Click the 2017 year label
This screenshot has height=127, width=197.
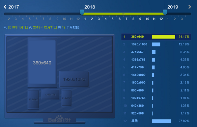click(x=14, y=7)
